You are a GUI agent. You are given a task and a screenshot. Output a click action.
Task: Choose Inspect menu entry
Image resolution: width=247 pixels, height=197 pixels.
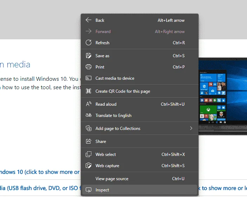tap(139, 190)
